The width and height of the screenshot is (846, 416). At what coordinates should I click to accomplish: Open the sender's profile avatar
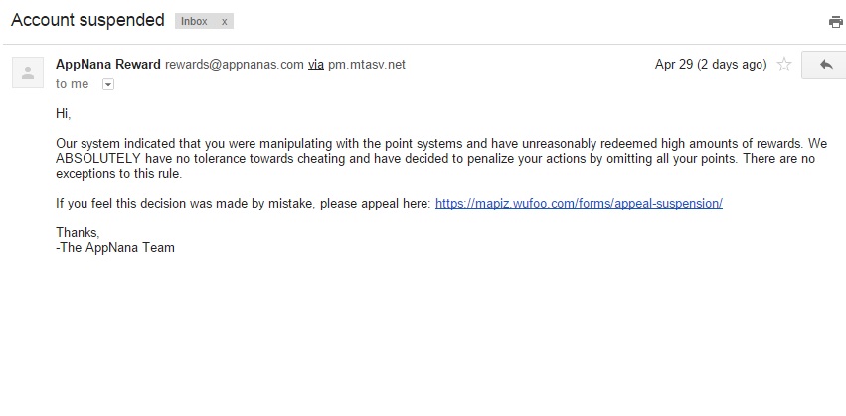[x=27, y=72]
